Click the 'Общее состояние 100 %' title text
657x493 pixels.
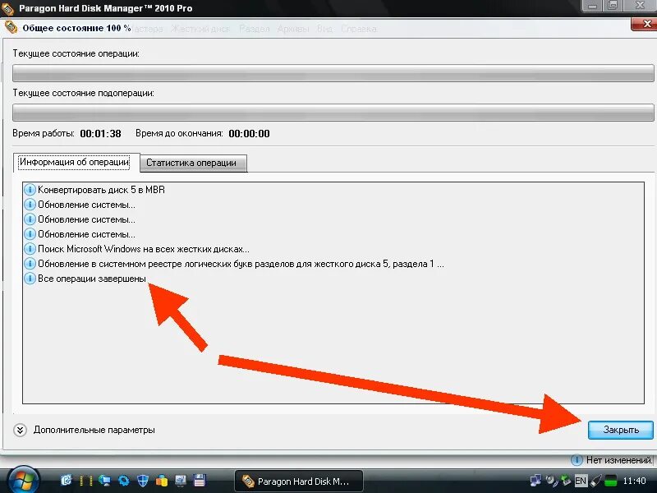pyautogui.click(x=76, y=28)
